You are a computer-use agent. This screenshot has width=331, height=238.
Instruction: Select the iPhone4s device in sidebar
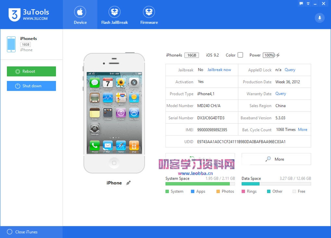coord(31,44)
